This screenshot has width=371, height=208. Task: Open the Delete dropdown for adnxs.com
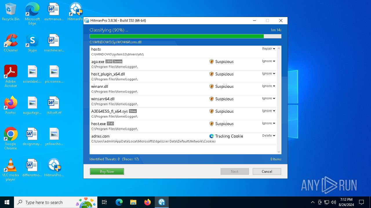point(269,136)
